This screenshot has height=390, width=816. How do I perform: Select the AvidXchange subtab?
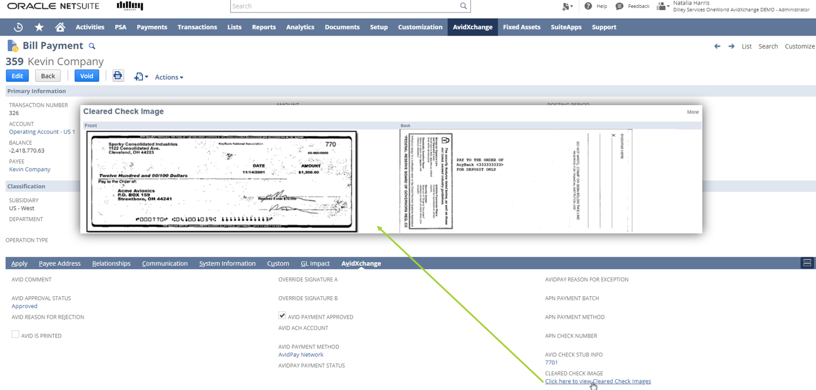pos(361,263)
